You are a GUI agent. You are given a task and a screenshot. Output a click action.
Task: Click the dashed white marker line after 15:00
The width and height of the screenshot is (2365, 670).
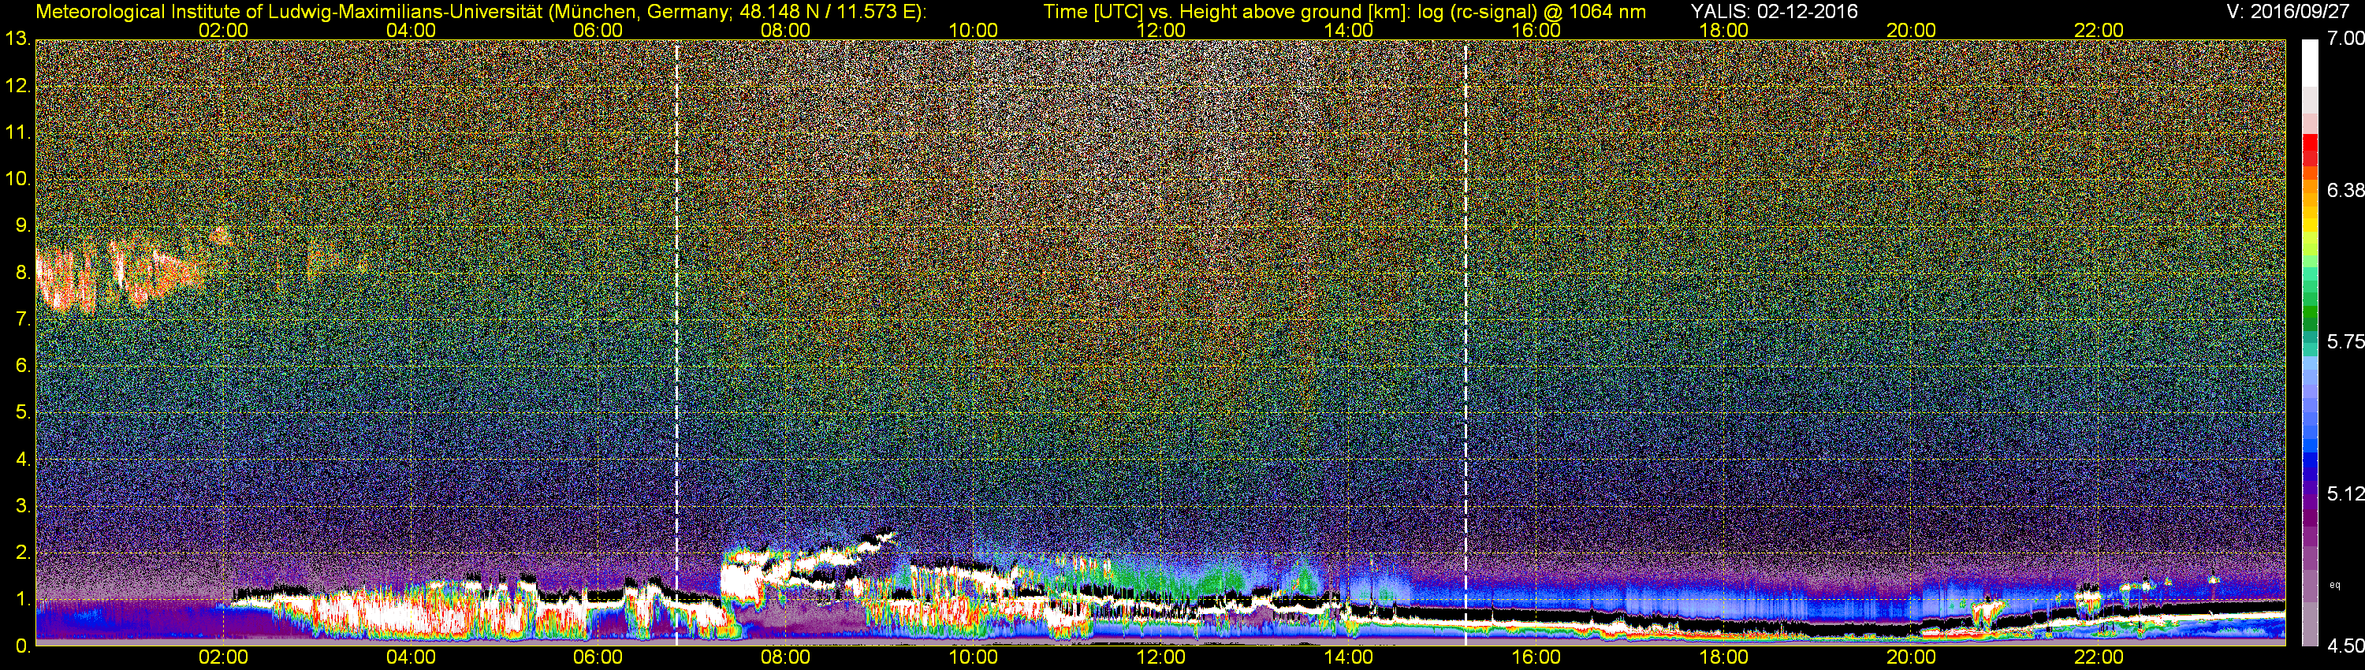(1466, 343)
